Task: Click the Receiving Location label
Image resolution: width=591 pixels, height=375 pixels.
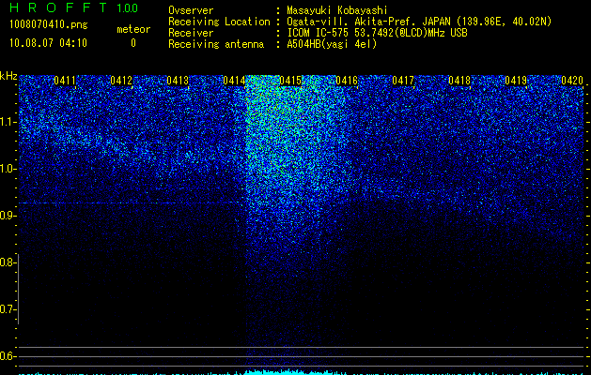Action: (x=219, y=22)
